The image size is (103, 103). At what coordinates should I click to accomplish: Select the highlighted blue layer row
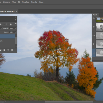pos(7,36)
